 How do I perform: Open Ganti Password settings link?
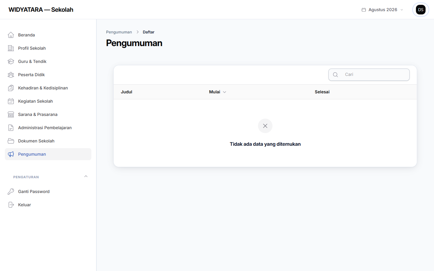(48, 192)
